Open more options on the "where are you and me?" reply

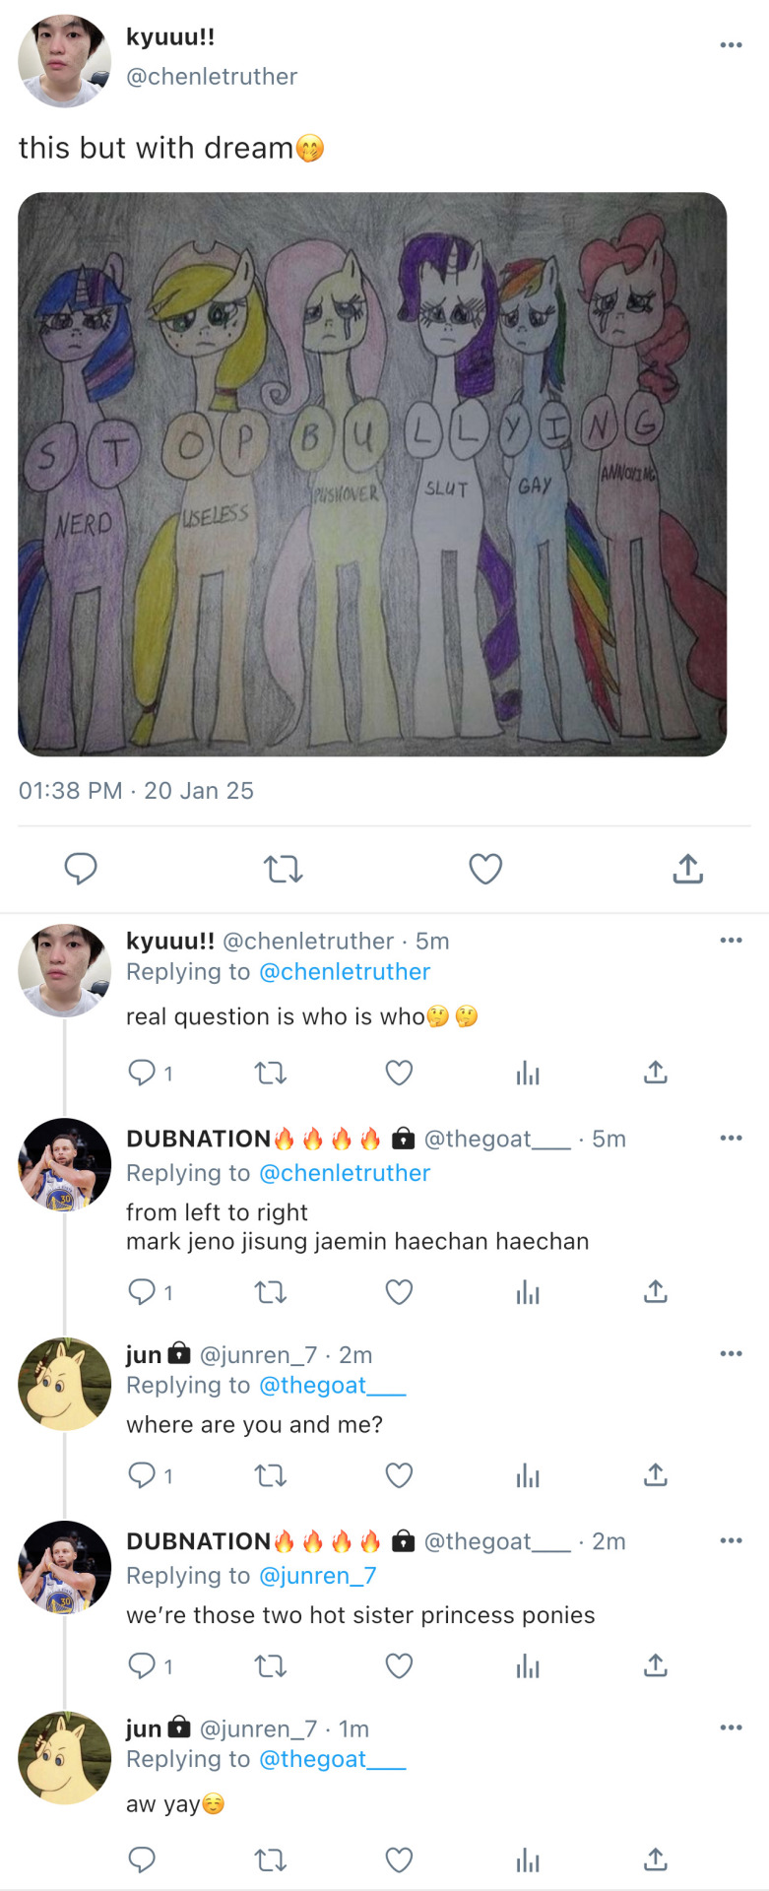[x=731, y=1354]
